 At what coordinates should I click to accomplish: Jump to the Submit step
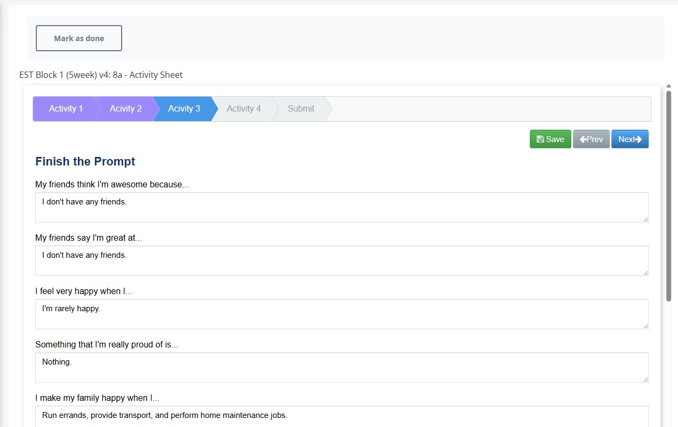(x=301, y=109)
